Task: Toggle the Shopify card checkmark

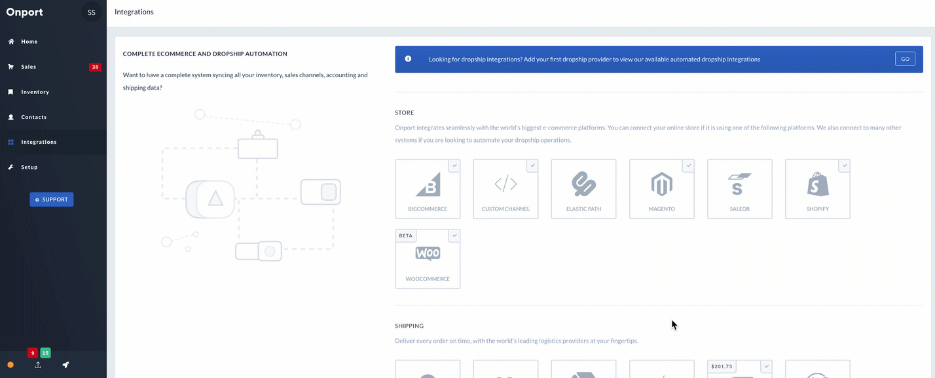Action: [845, 166]
